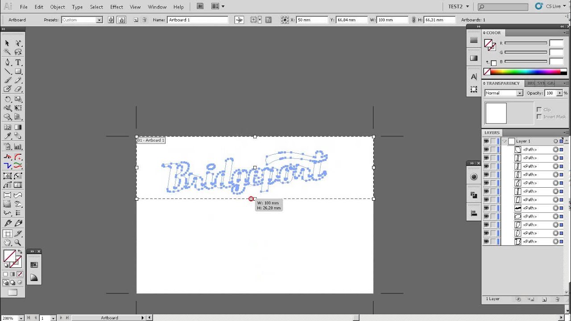571x321 pixels.
Task: Select the Hand tool
Action: click(x=7, y=243)
